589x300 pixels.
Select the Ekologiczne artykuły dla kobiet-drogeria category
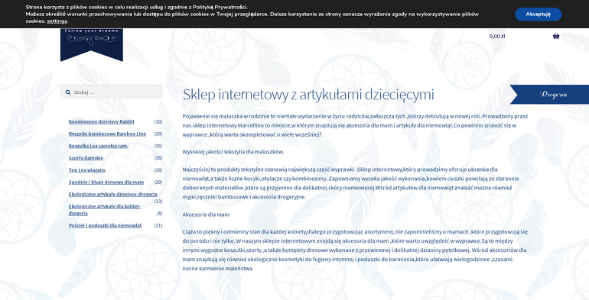(x=105, y=210)
